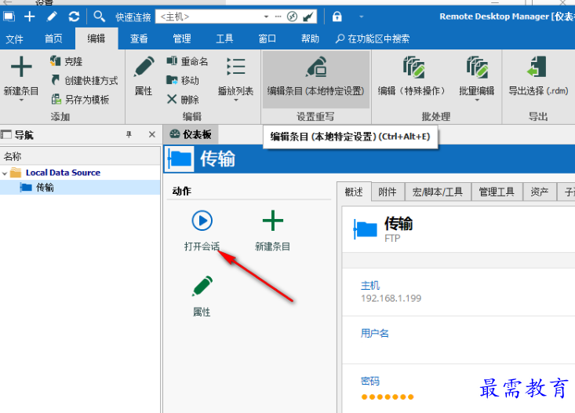Select Local Data Source in navigation tree
Image resolution: width=575 pixels, height=413 pixels.
(x=63, y=173)
